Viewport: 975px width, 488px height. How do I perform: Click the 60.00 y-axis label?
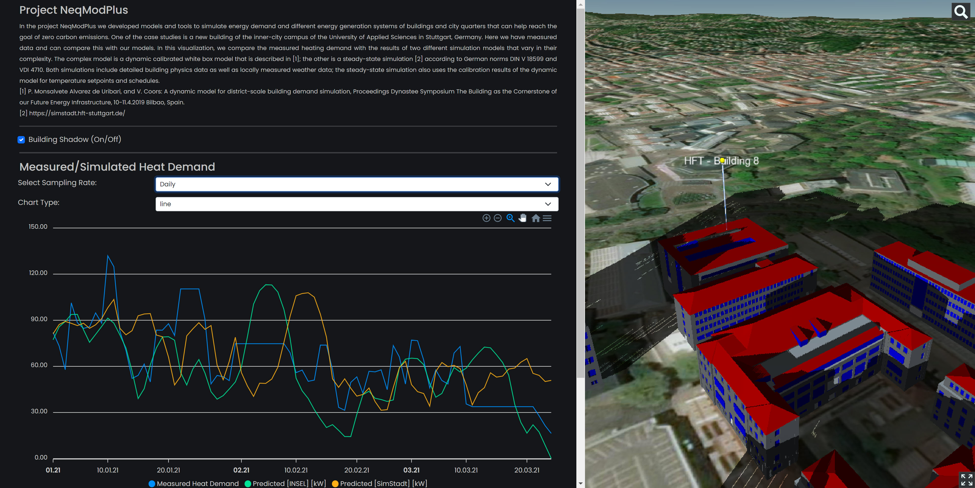(39, 365)
